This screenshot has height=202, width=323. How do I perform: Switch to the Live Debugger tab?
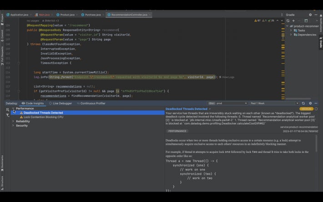(60, 103)
